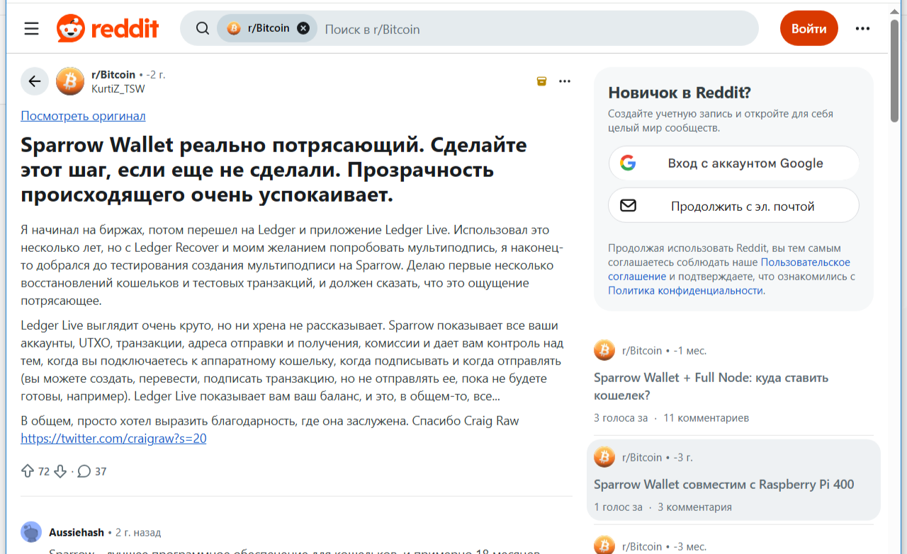Viewport: 907px width, 554px height.
Task: Click the search magnifier icon
Action: (202, 28)
